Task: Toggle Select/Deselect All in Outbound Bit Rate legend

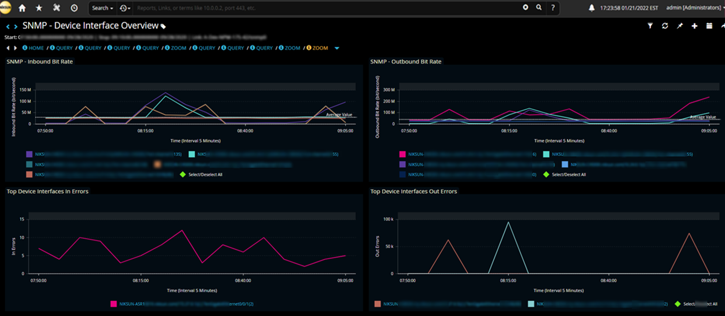Action: click(564, 175)
